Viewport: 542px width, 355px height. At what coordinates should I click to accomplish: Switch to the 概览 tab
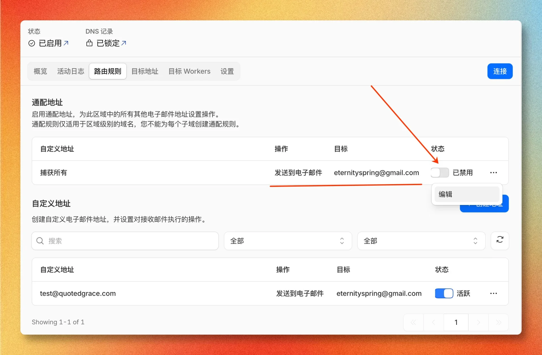(40, 71)
